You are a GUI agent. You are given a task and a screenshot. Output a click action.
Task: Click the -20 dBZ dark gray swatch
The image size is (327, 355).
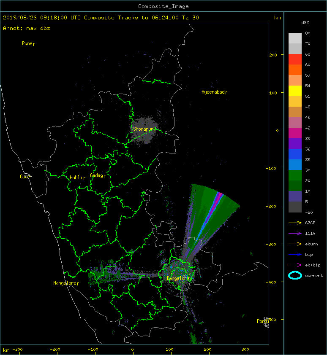pyautogui.click(x=295, y=207)
